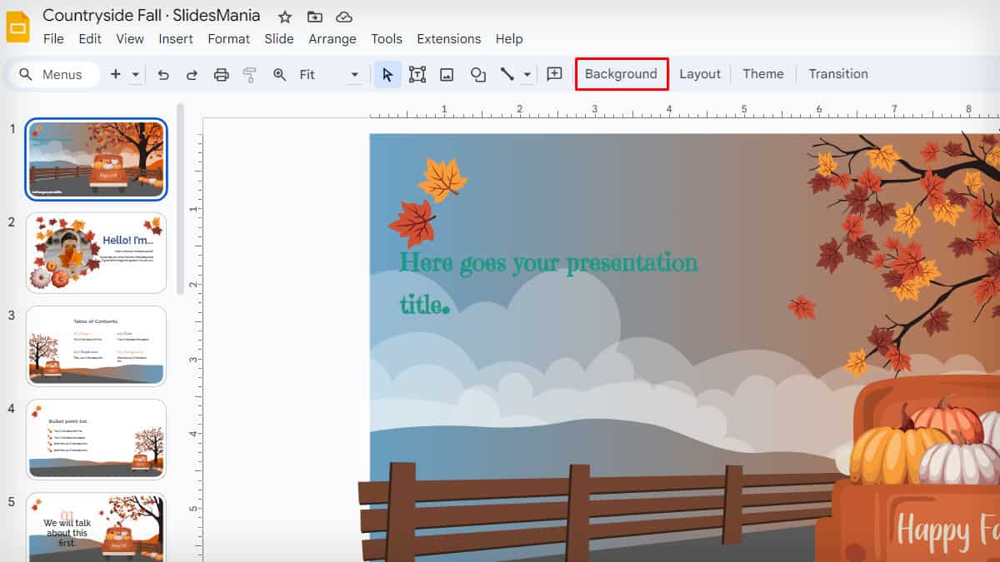Select the cursor selection tool

click(x=387, y=74)
